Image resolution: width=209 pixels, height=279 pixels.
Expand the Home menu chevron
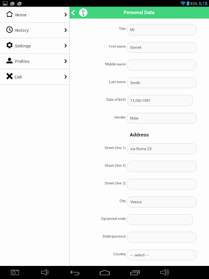click(66, 15)
